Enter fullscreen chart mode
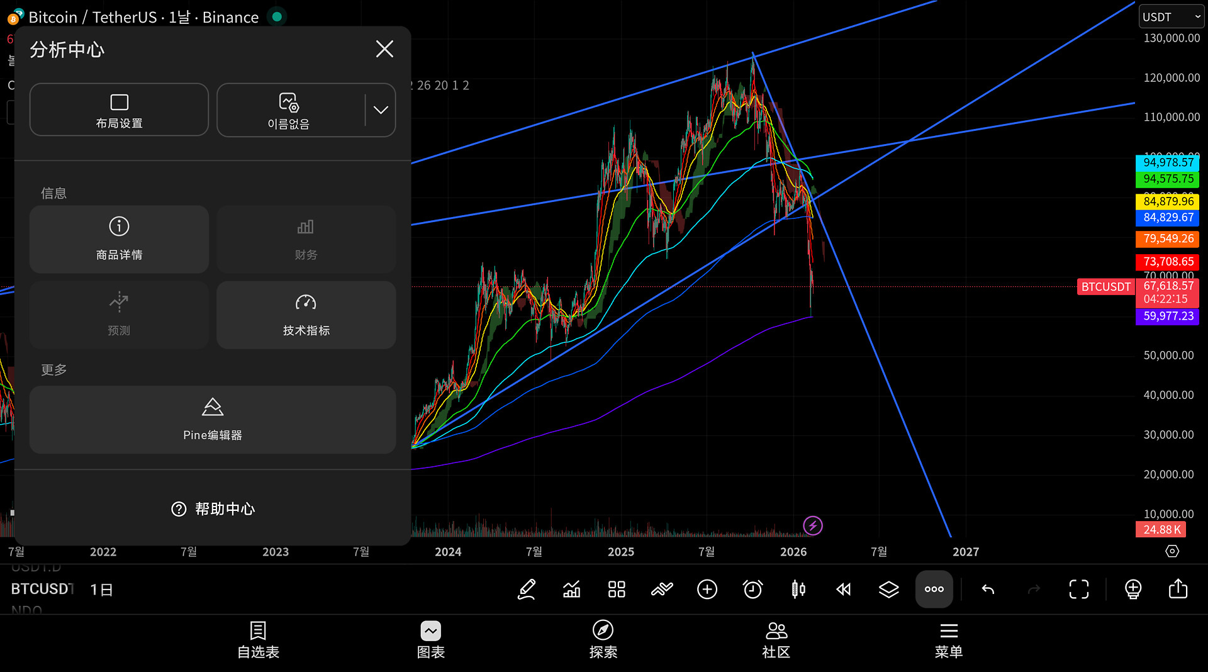 point(1079,590)
